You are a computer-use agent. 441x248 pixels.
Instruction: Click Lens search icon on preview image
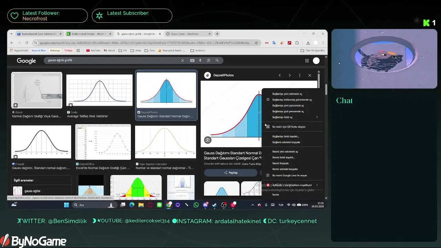click(207, 140)
